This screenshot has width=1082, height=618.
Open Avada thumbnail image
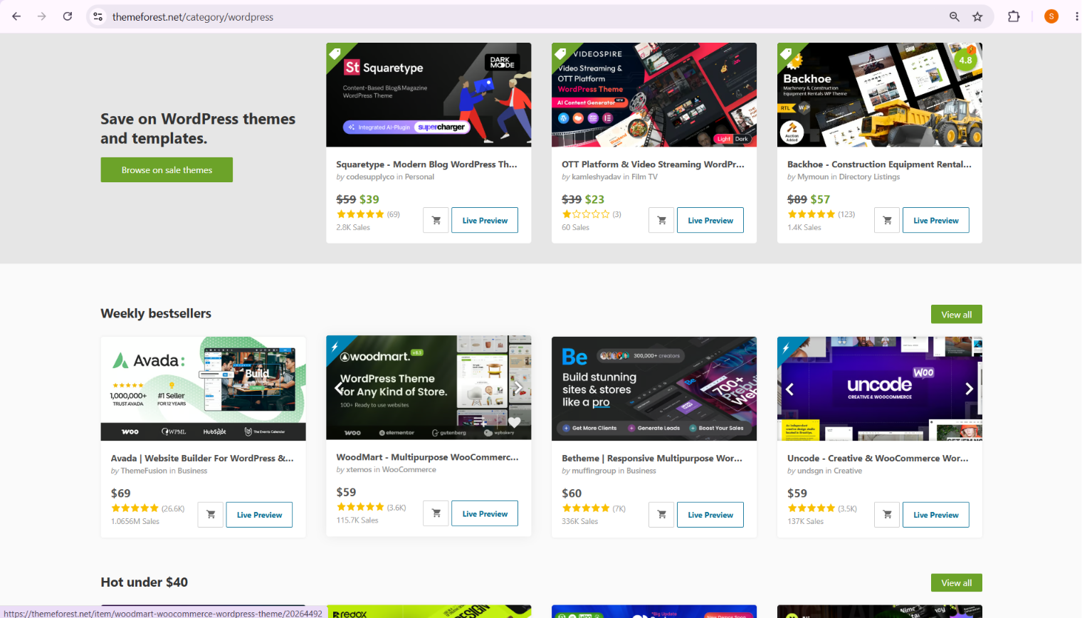click(x=204, y=389)
